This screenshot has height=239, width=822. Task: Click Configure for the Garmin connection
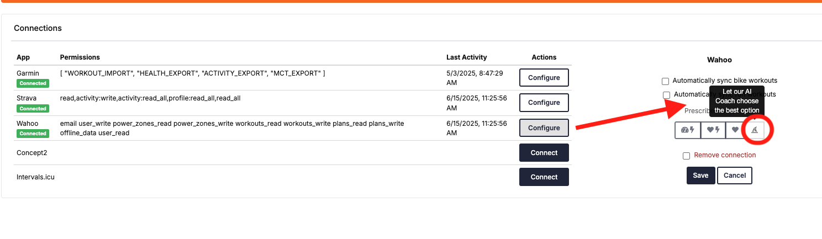pos(544,78)
